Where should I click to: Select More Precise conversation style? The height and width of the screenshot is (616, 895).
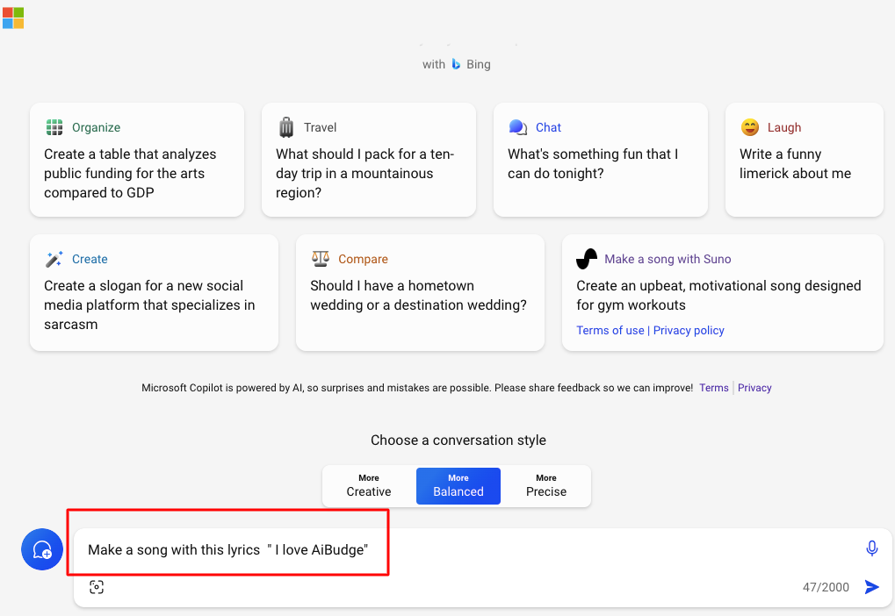tap(546, 486)
